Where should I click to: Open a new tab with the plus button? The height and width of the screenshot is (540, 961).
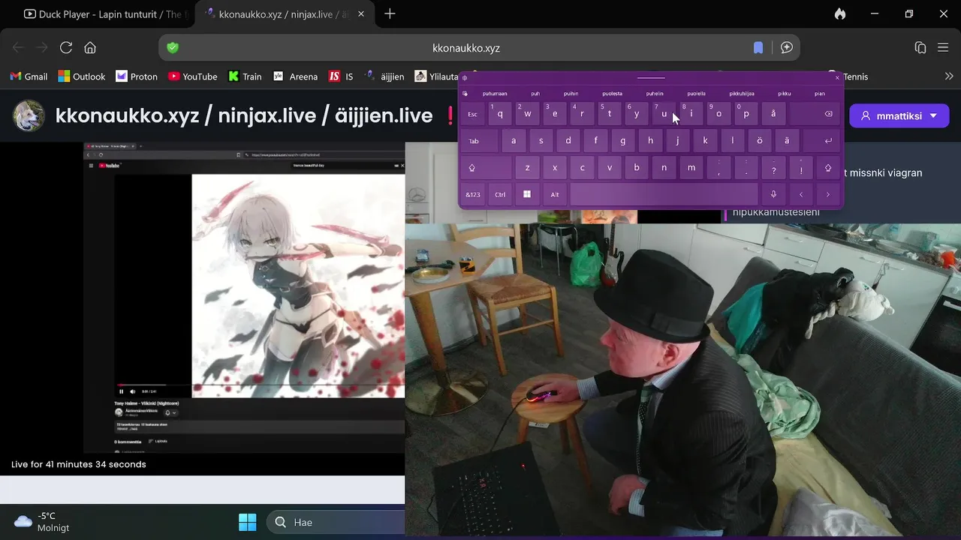coord(390,13)
